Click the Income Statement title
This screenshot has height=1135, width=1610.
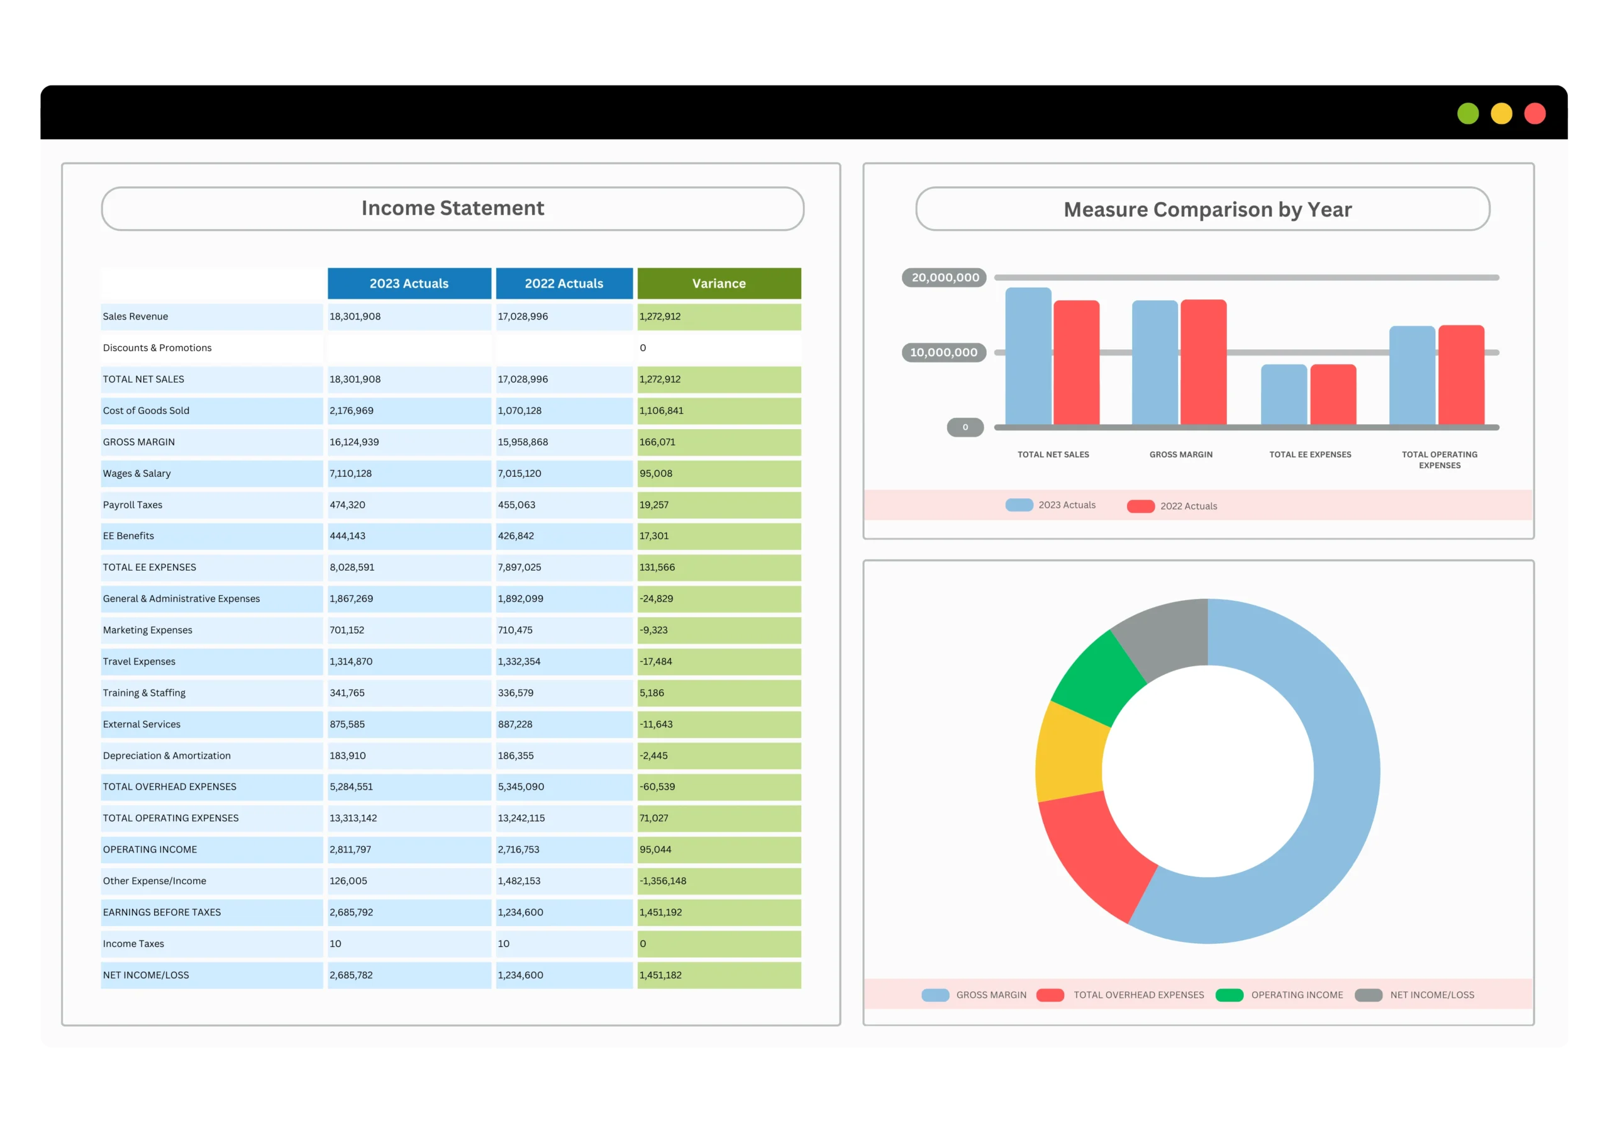tap(452, 208)
